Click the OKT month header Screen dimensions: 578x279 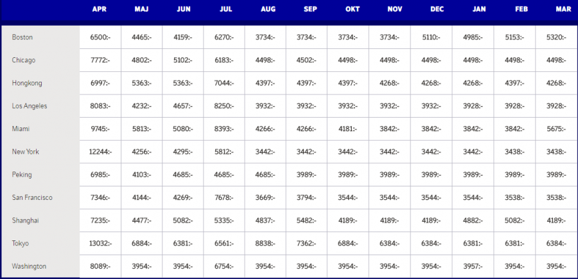coord(353,10)
